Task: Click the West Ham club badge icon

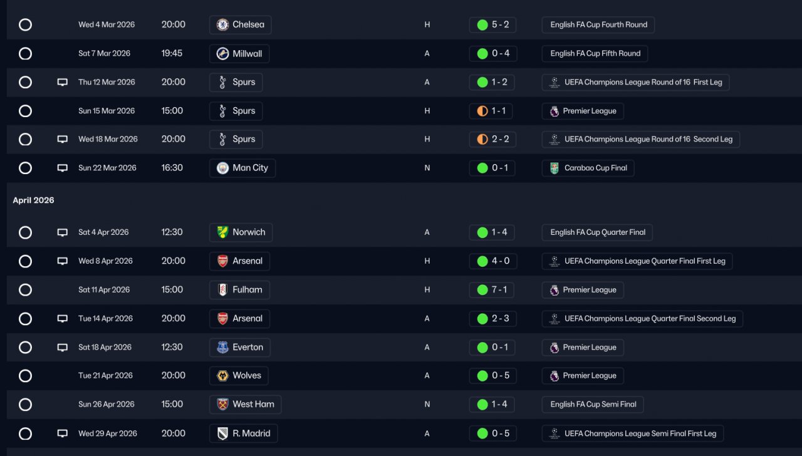Action: (x=222, y=405)
